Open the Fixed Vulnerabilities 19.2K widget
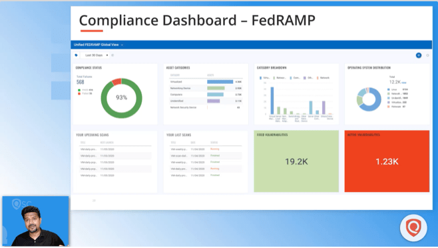This screenshot has height=248, width=438. tap(296, 161)
